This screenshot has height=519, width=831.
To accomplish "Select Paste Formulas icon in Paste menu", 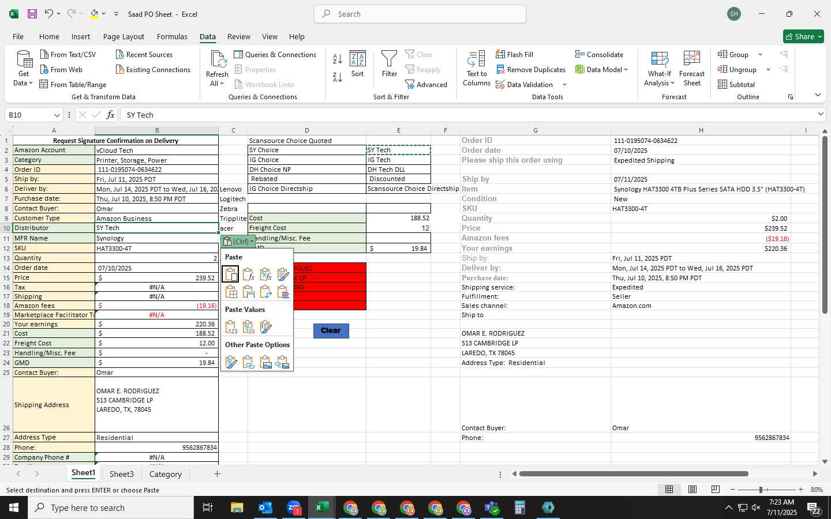I will point(248,274).
